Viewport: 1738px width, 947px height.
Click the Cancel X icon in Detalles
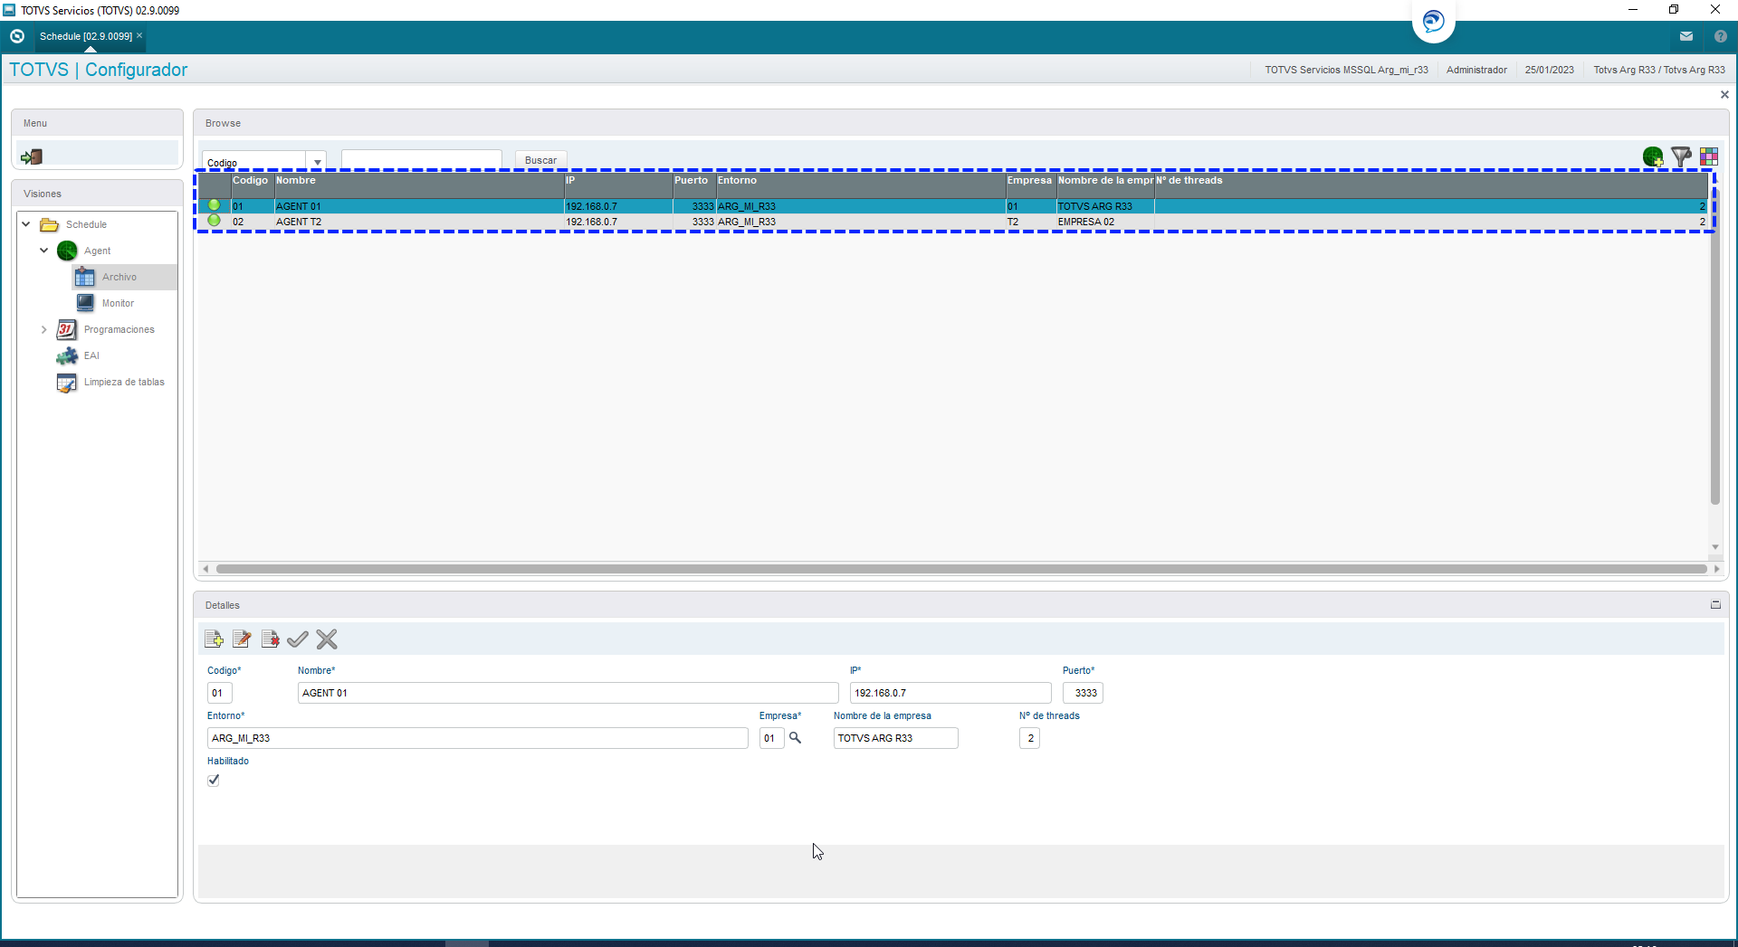click(327, 639)
